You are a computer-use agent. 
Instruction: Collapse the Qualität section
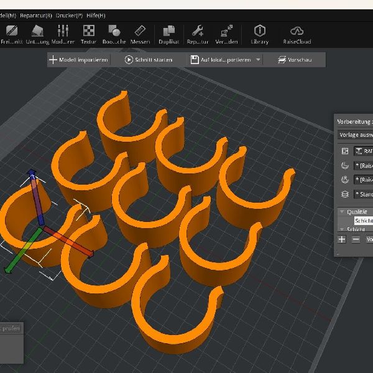(342, 211)
